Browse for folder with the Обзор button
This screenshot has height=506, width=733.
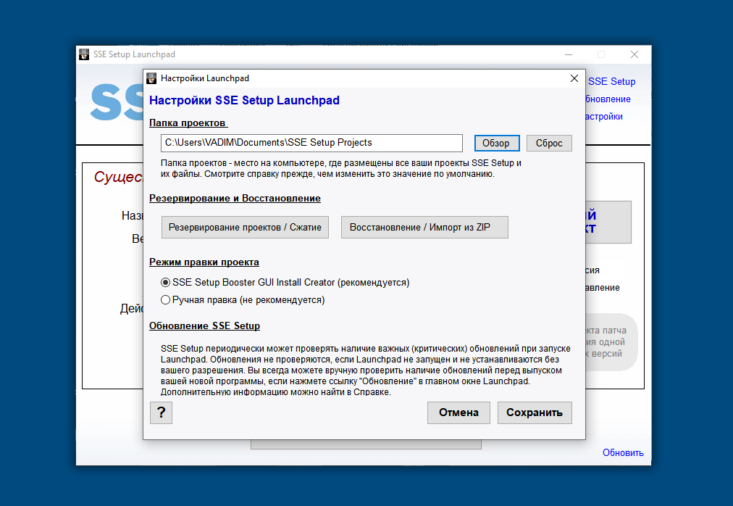point(497,144)
